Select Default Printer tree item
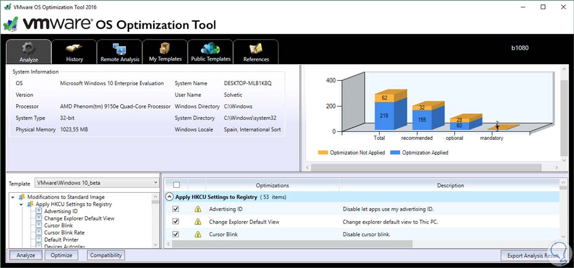Viewport: 574px width, 268px height. tap(61, 240)
